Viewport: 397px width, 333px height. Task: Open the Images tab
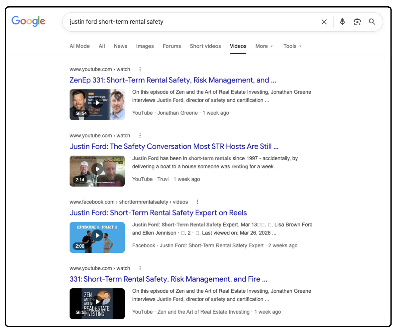click(145, 46)
